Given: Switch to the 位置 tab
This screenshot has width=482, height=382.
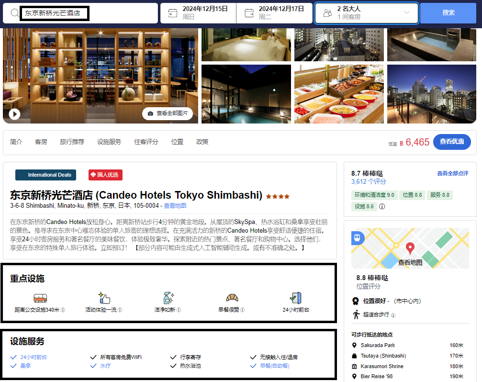Looking at the screenshot, I should pos(177,142).
